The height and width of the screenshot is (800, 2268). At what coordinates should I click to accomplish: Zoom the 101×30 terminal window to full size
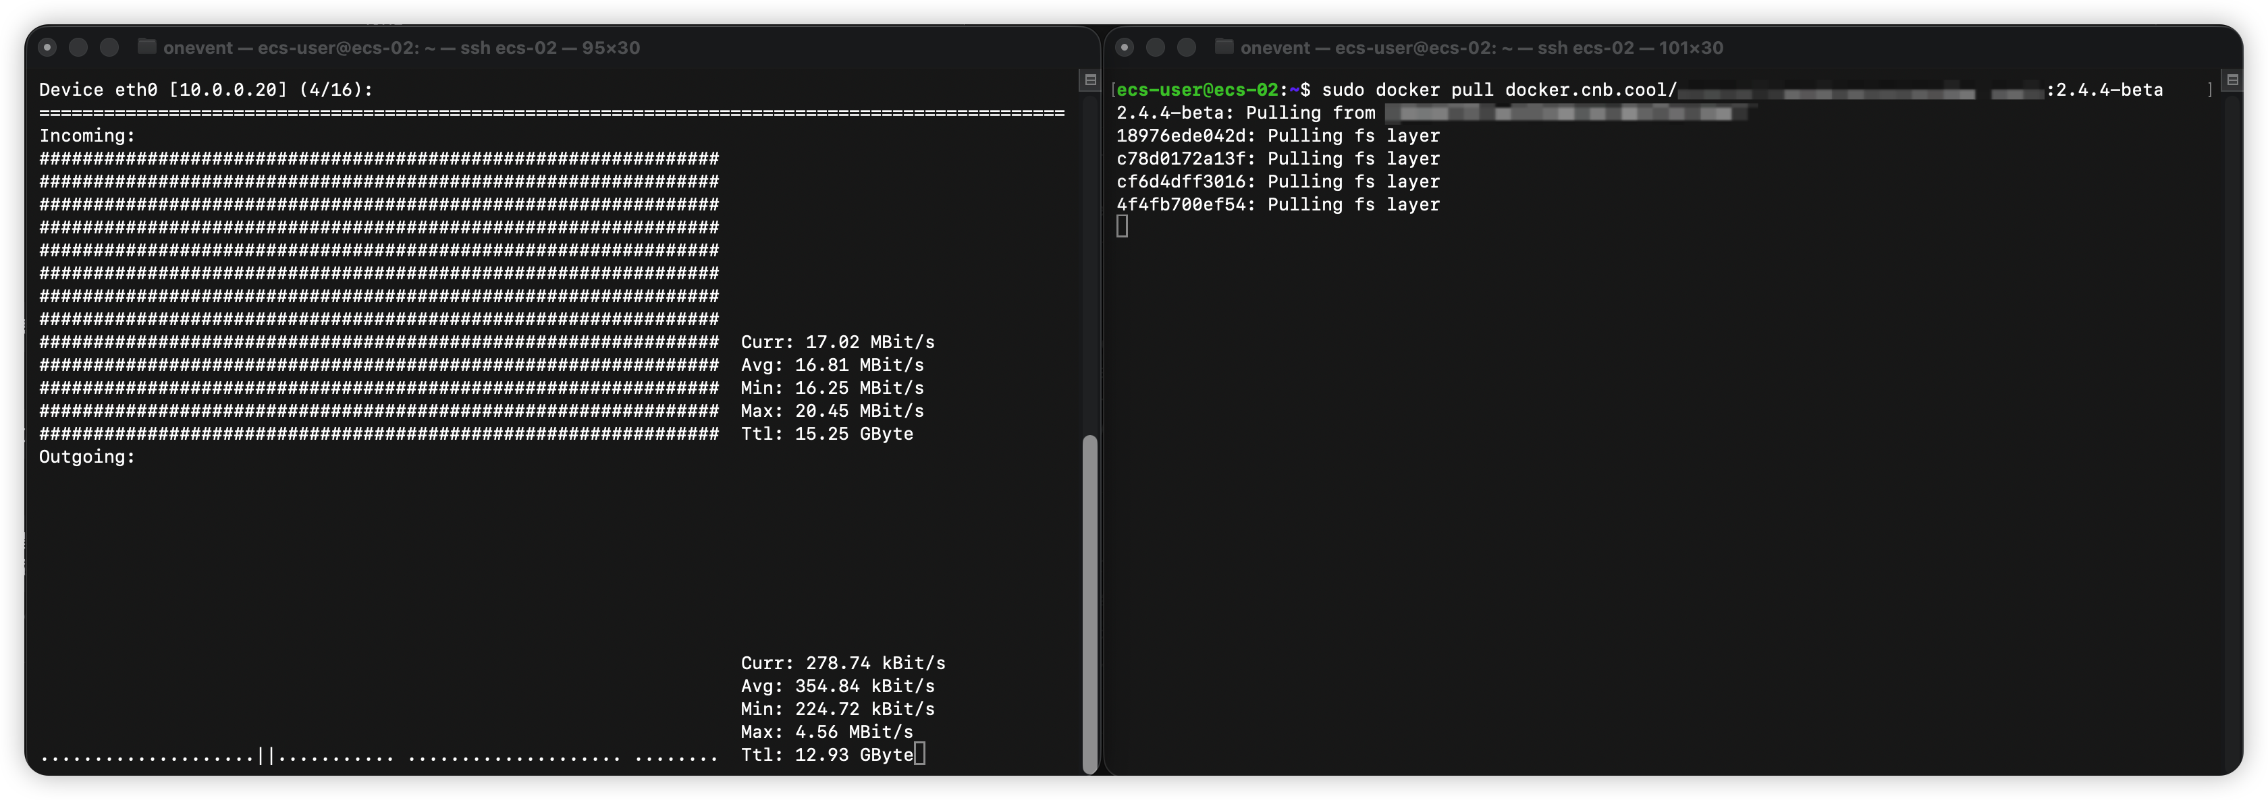[x=1186, y=47]
